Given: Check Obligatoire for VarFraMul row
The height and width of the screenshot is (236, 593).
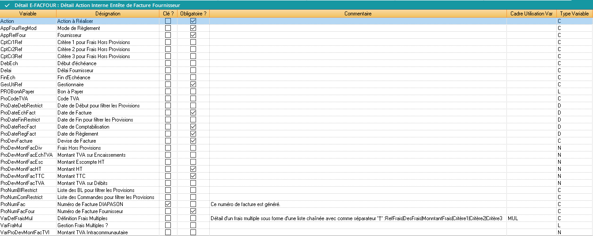Looking at the screenshot, I should click(193, 225).
